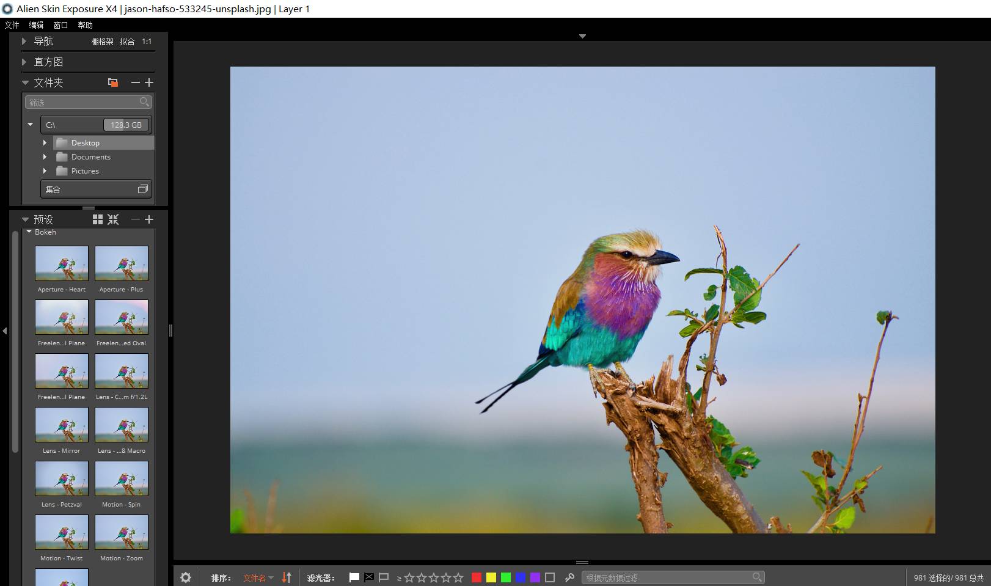Open the 文件名 sort-by dropdown

tap(258, 578)
